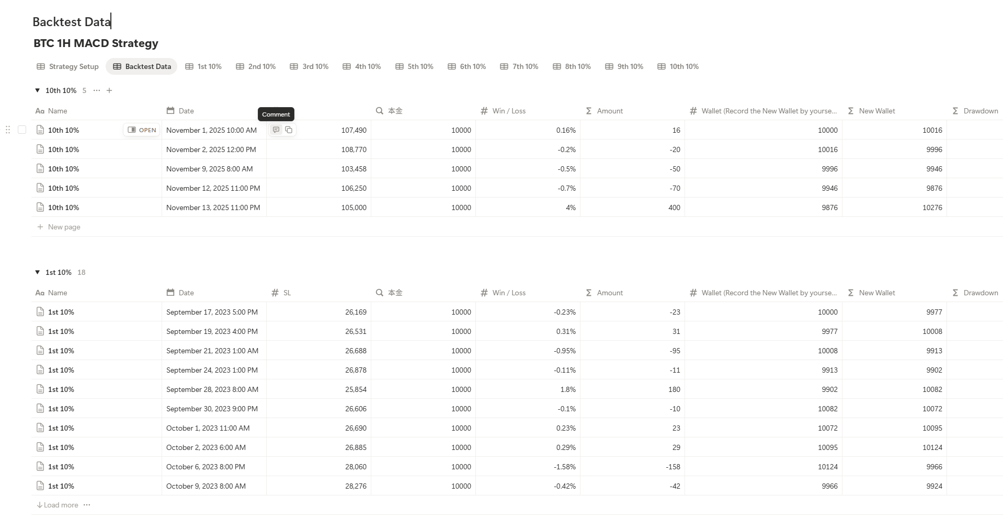1003x520 pixels.
Task: Open the November 1 entry with the OPEN button
Action: click(141, 130)
